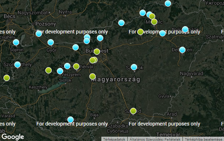
Task: Select the blue marker above Veszprém
Action: coord(60,71)
